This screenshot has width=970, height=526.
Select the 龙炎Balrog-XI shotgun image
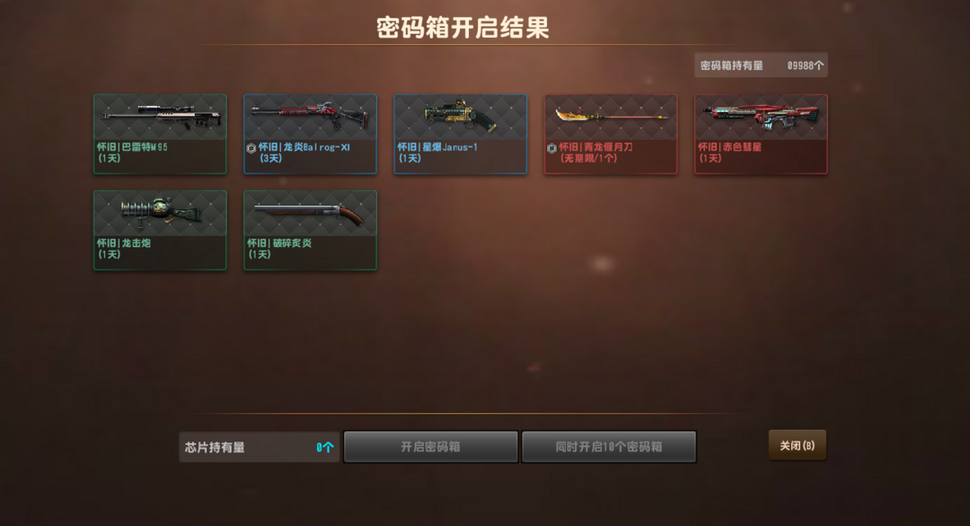pyautogui.click(x=310, y=116)
